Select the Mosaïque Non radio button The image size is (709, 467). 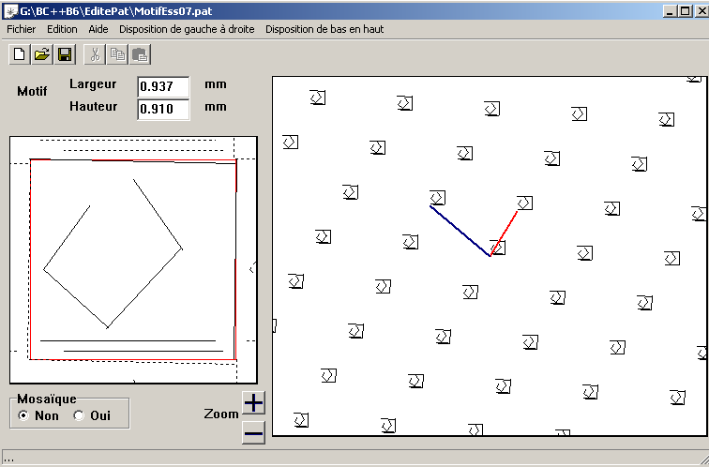click(23, 415)
